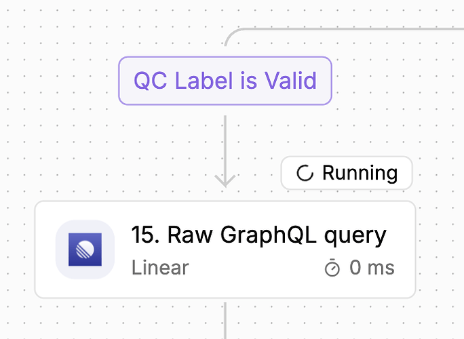The image size is (464, 339).
Task: Click the 0 ms duration value
Action: pyautogui.click(x=372, y=268)
